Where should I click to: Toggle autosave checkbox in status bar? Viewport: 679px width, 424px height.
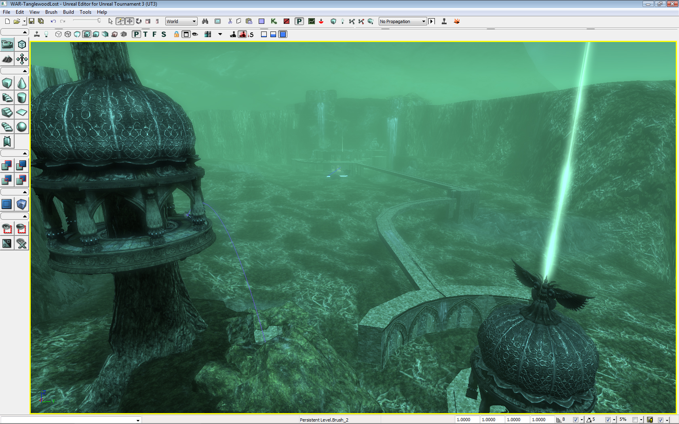(x=660, y=420)
